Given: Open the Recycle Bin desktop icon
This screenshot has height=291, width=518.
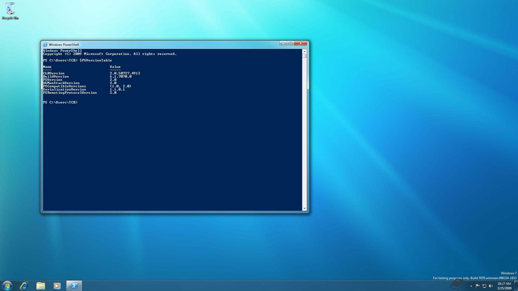Looking at the screenshot, I should 10,11.
